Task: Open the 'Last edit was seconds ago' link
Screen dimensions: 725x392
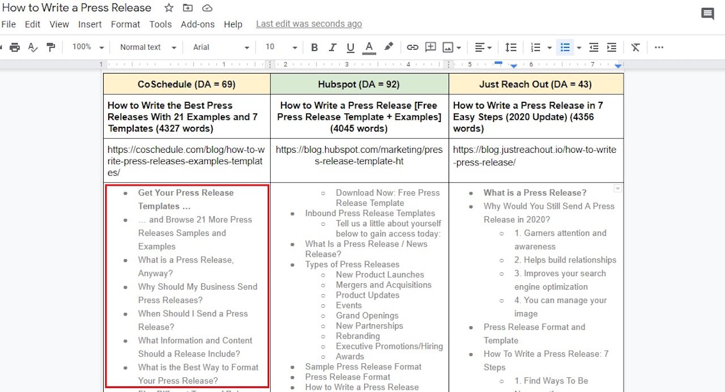Action: click(x=309, y=24)
